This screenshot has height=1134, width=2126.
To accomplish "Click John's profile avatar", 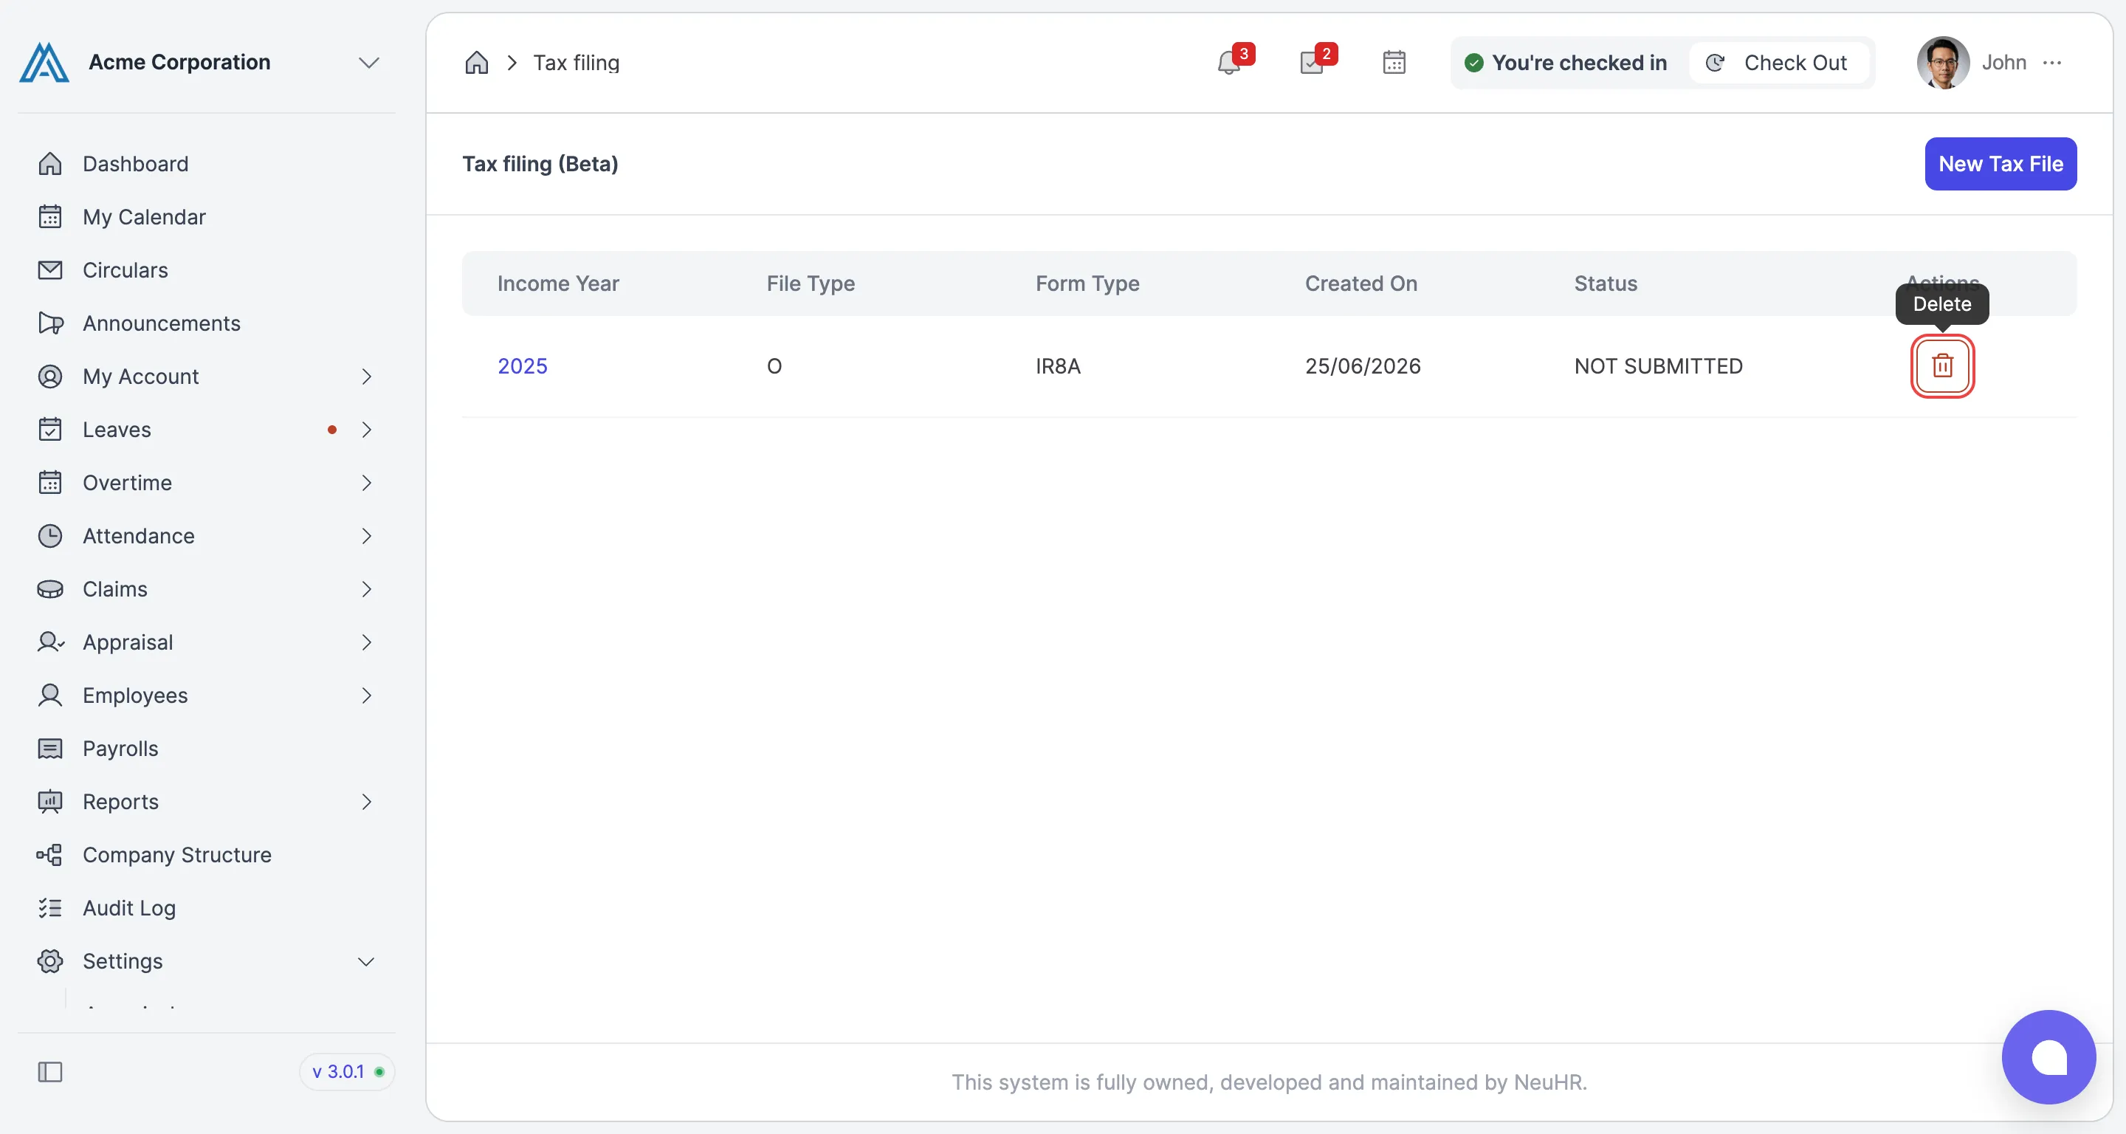I will (x=1943, y=63).
